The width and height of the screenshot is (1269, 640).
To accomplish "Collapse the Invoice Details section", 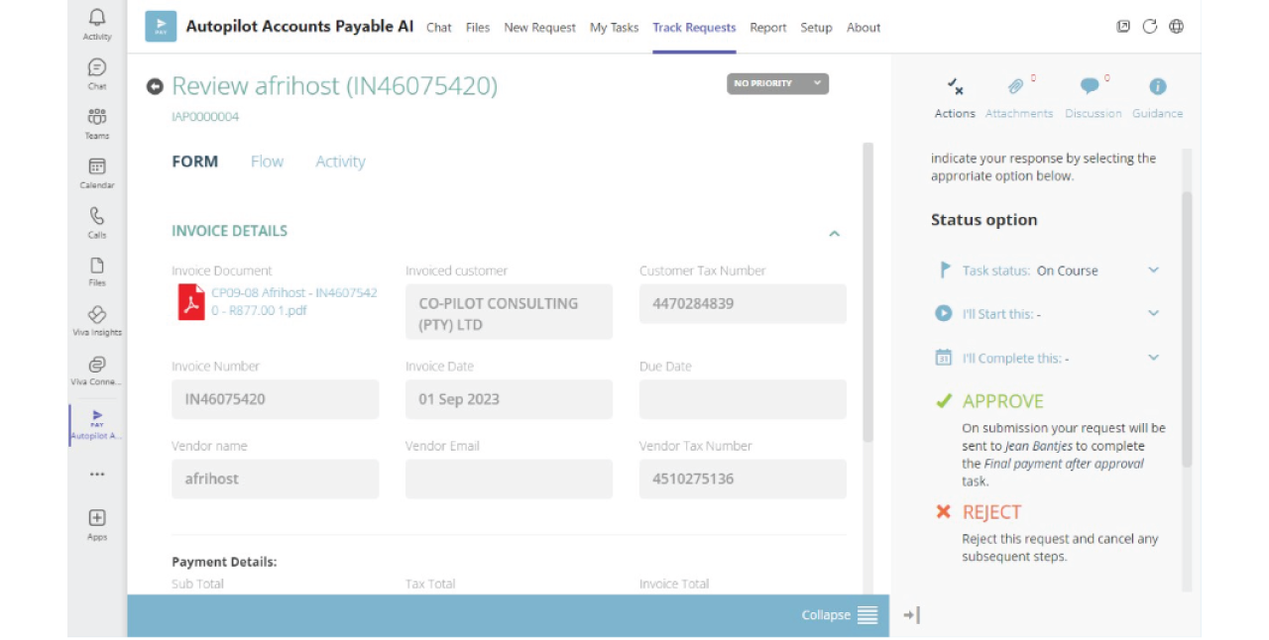I will tap(834, 234).
